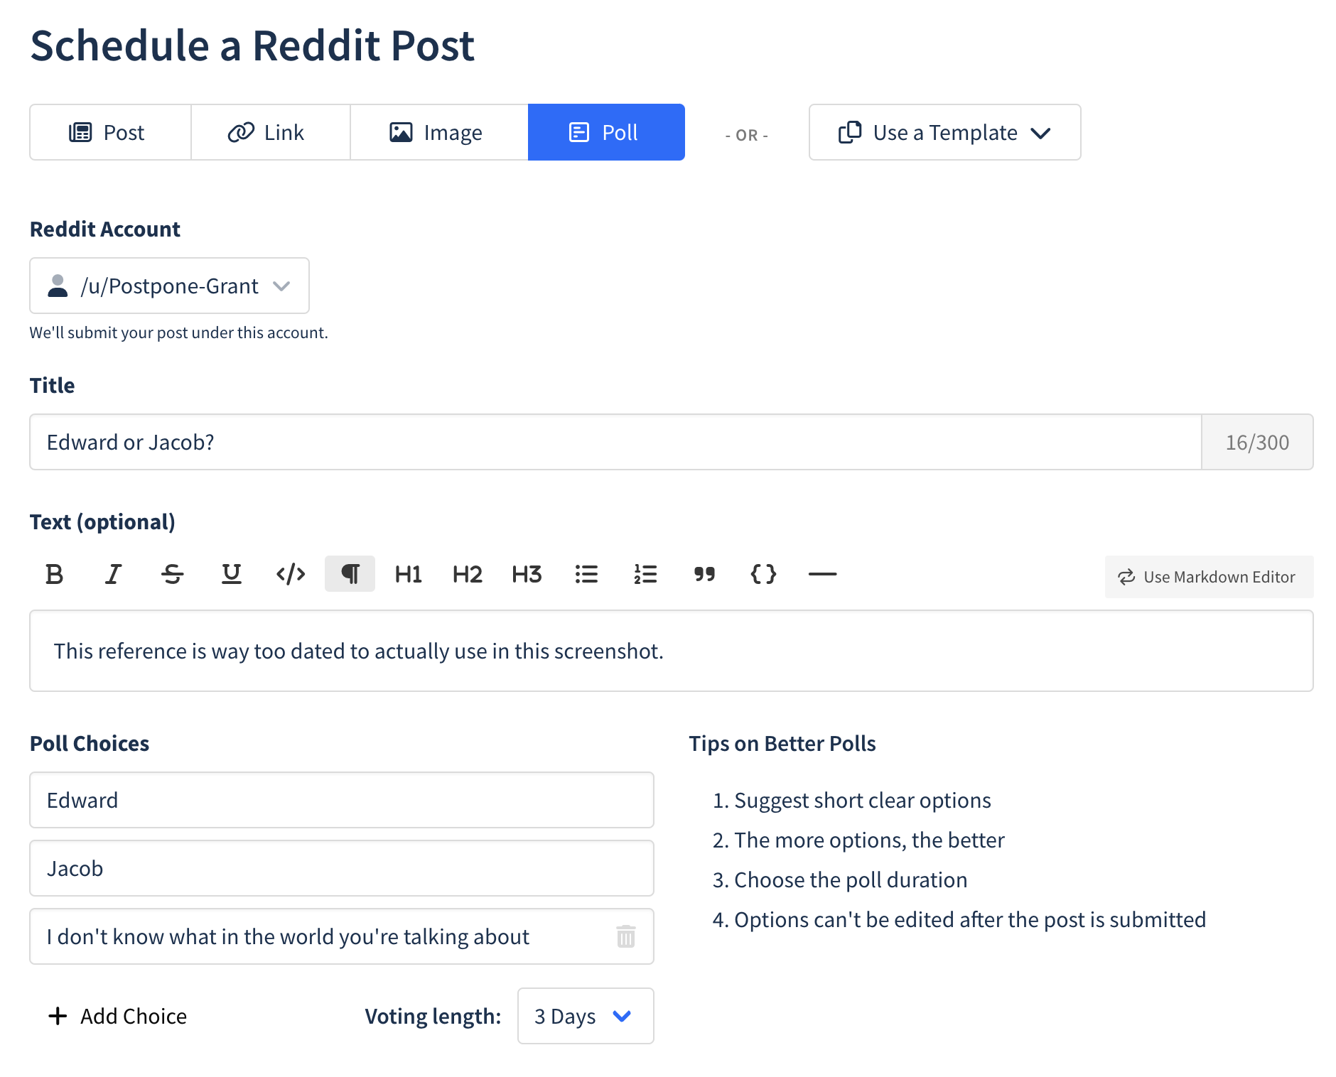This screenshot has width=1336, height=1077.
Task: Insert a block quote
Action: 704,574
